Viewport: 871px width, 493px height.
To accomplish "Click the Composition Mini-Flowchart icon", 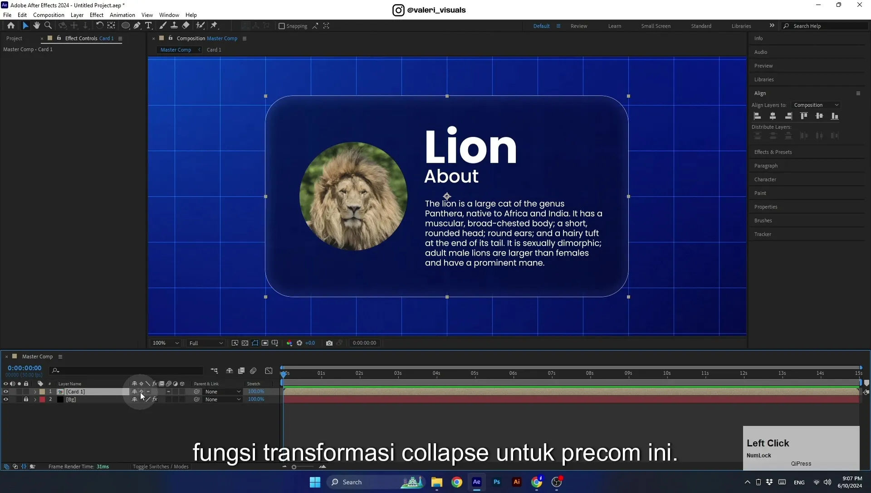I will tap(214, 371).
